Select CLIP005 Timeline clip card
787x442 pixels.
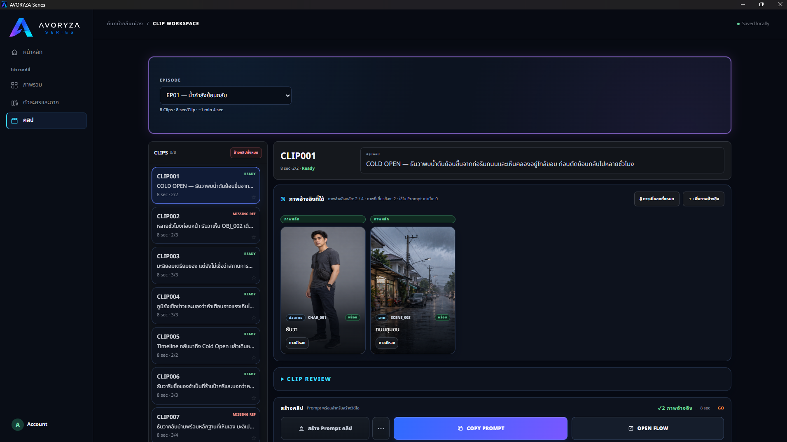(x=206, y=345)
